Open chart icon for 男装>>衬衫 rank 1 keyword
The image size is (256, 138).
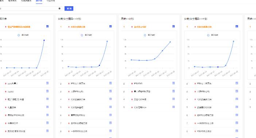tap(174, 26)
